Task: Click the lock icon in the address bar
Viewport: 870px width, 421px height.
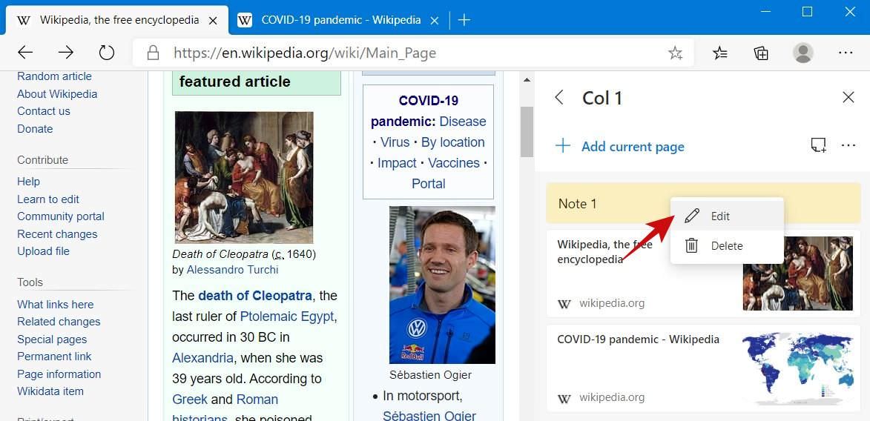Action: pyautogui.click(x=153, y=53)
